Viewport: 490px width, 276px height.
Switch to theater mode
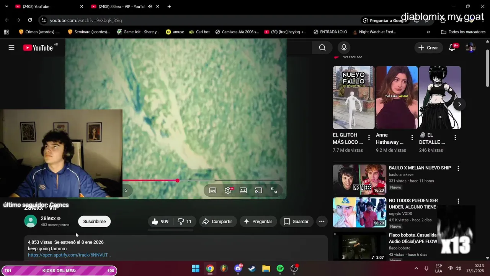pyautogui.click(x=243, y=190)
